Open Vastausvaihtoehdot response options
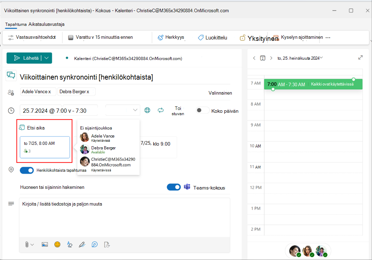 (x=32, y=37)
